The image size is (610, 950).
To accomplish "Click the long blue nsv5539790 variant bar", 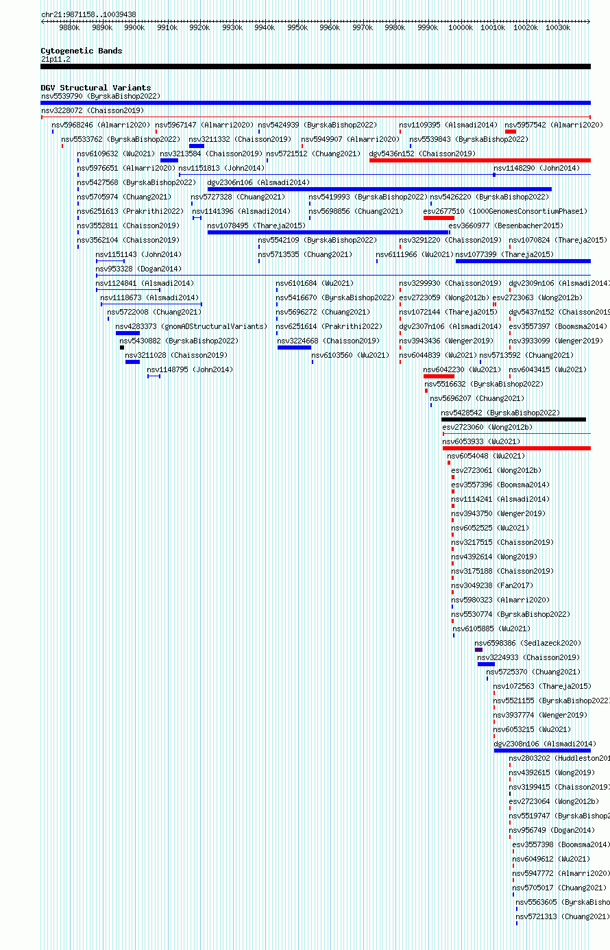I will (x=315, y=103).
